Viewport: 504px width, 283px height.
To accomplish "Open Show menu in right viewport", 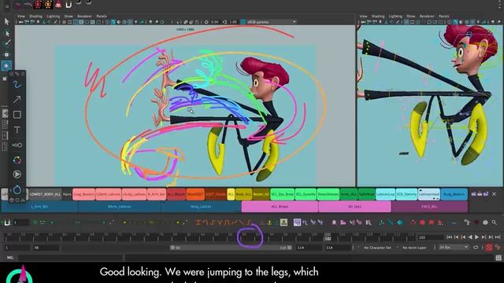I will pos(410,16).
